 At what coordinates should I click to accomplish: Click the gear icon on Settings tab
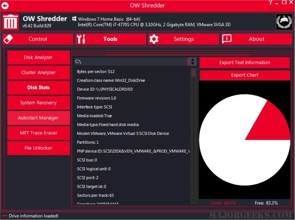click(154, 39)
